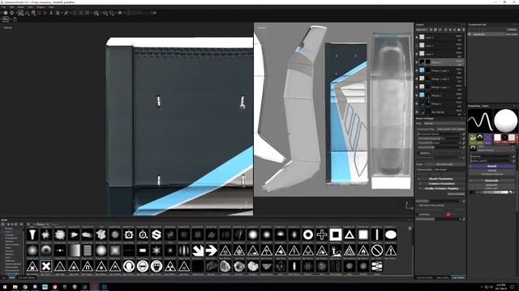Screen dimensions: 519x291
Task: Select Hard Surfaces category in shelf
Action: click(x=12, y=244)
